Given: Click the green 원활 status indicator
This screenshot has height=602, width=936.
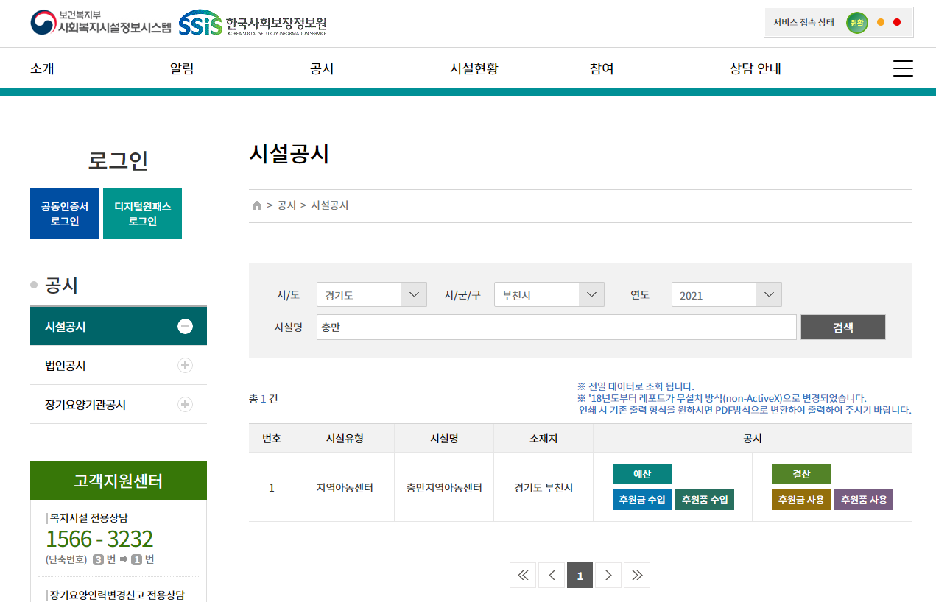Looking at the screenshot, I should 856,23.
